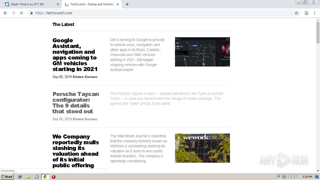Open Kirsten Korosec author link under GM article

[85, 77]
